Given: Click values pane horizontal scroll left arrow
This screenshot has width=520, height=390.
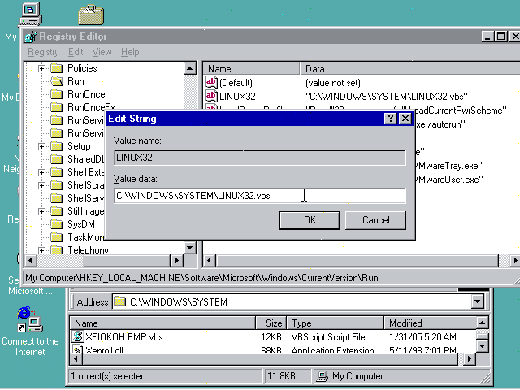Looking at the screenshot, I should tap(210, 261).
